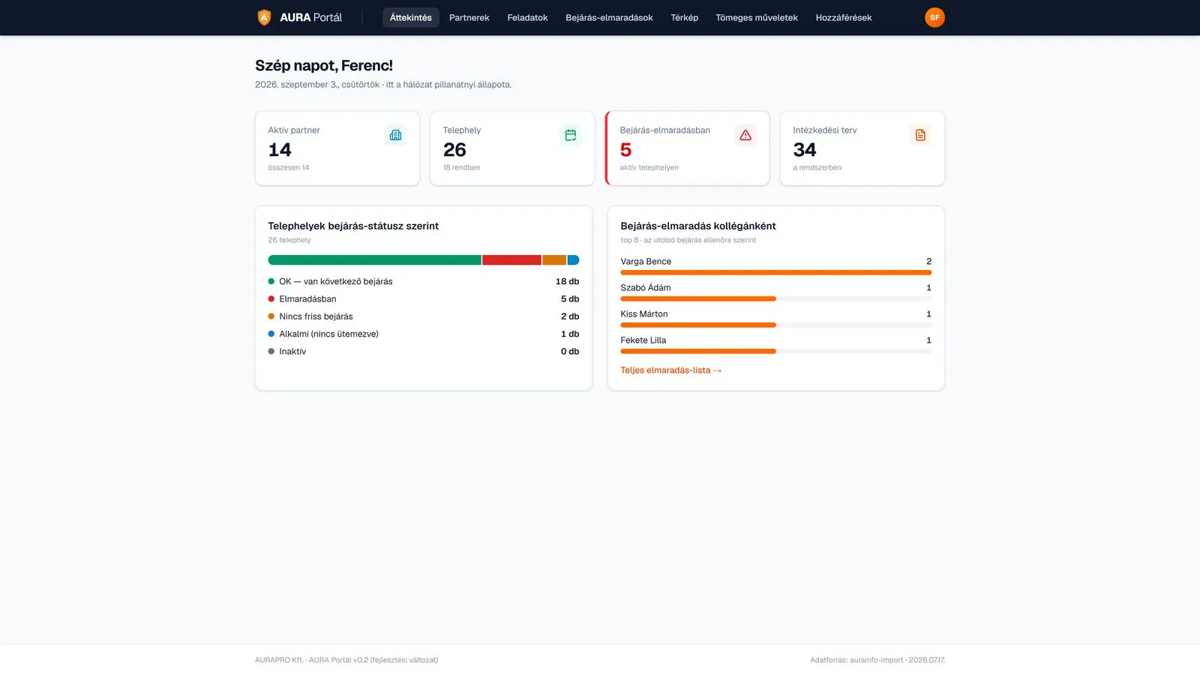Select the 'Alkalmi (nincs ütemezve)' legend label
This screenshot has width=1200, height=675.
tap(328, 334)
